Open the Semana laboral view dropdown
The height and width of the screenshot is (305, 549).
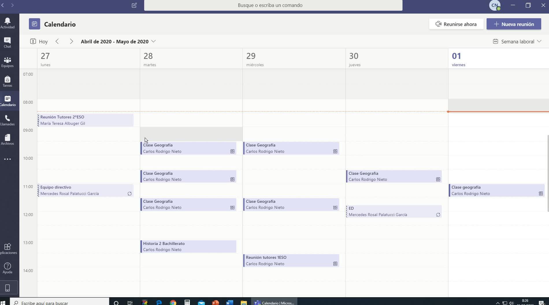tap(517, 41)
